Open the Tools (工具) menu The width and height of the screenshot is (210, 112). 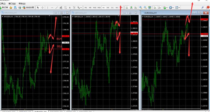(x=3, y=4)
